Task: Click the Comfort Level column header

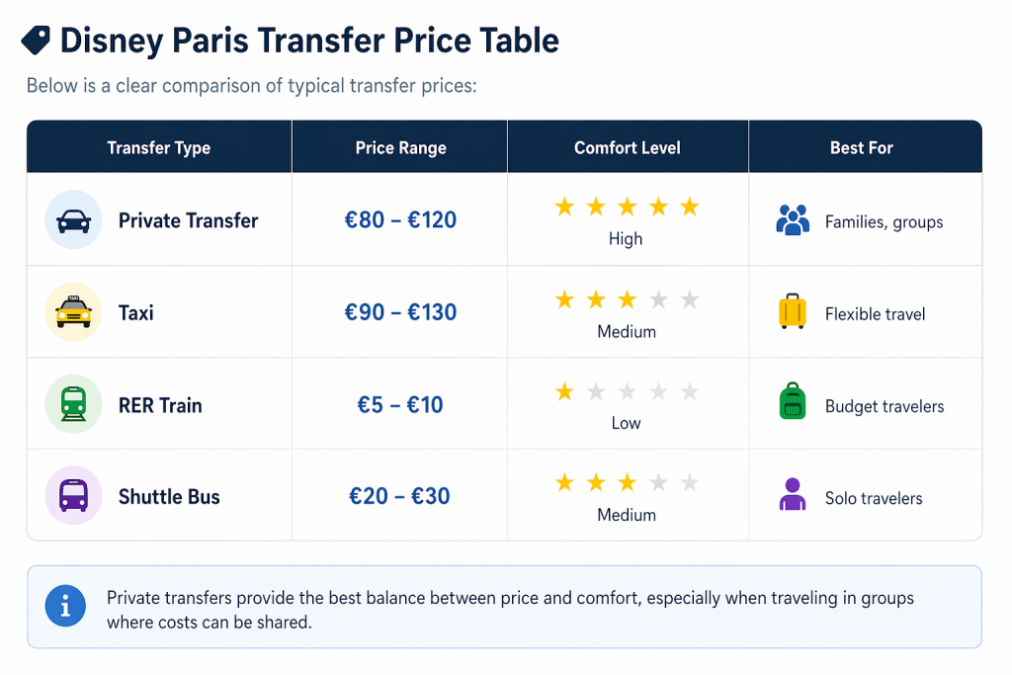Action: click(628, 147)
